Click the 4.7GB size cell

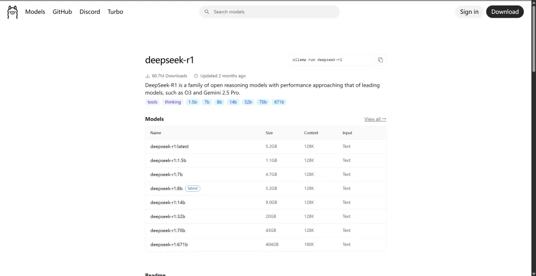[x=271, y=174]
